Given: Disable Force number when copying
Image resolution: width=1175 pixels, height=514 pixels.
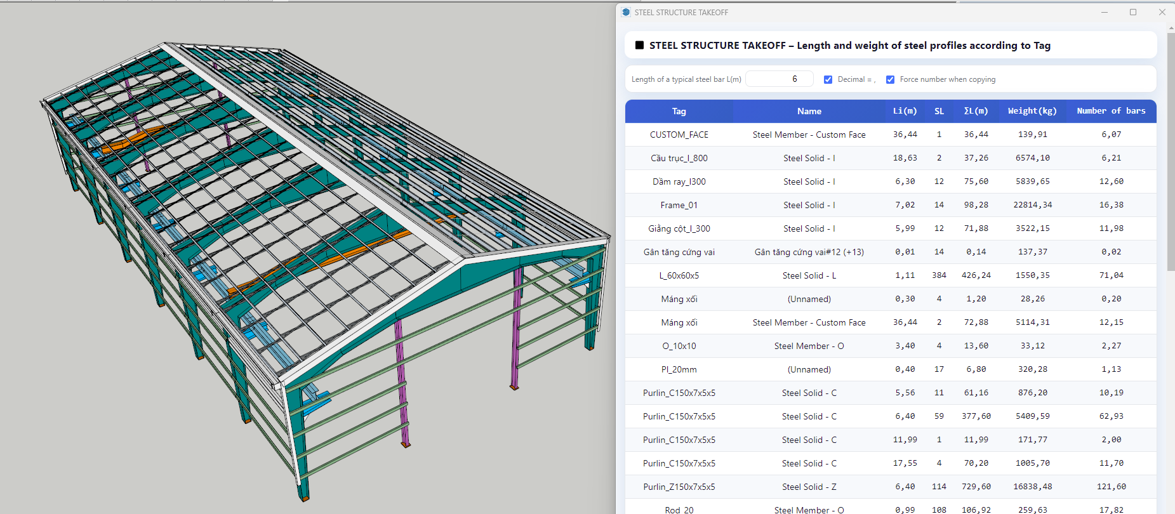Looking at the screenshot, I should click(890, 79).
